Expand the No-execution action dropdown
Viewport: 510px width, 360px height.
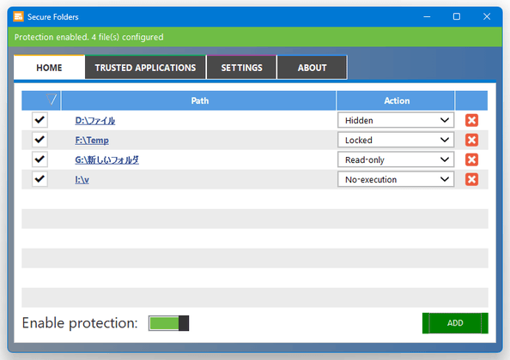[x=396, y=179]
